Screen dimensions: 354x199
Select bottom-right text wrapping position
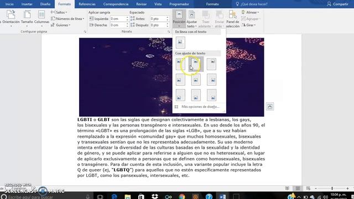211,95
